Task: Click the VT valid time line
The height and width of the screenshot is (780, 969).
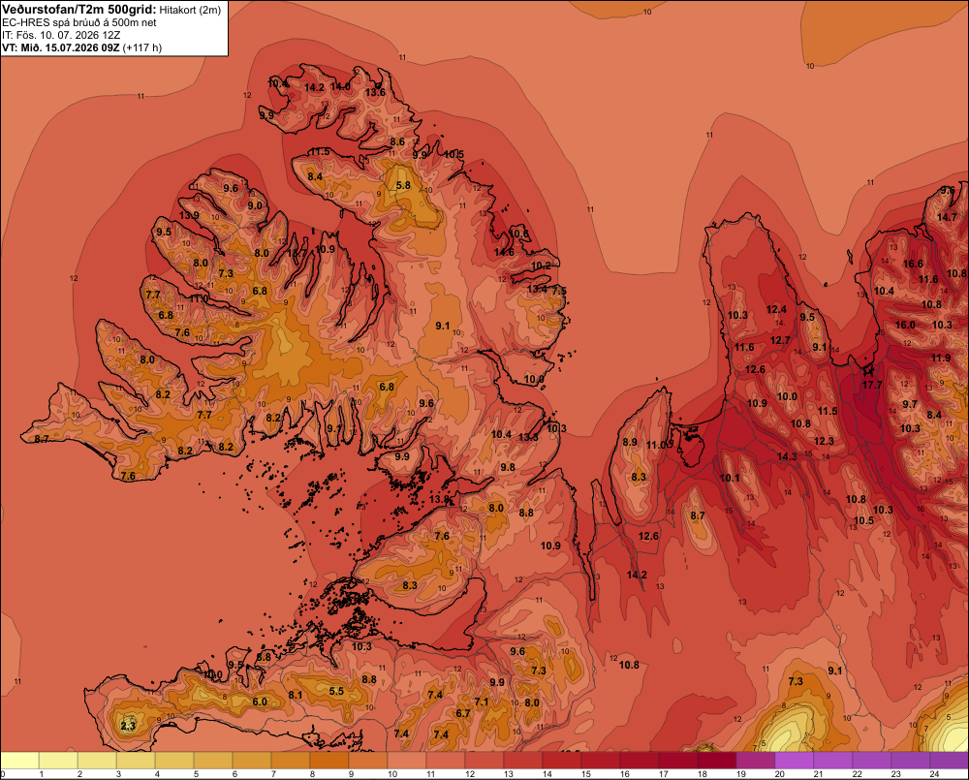Action: click(x=81, y=47)
